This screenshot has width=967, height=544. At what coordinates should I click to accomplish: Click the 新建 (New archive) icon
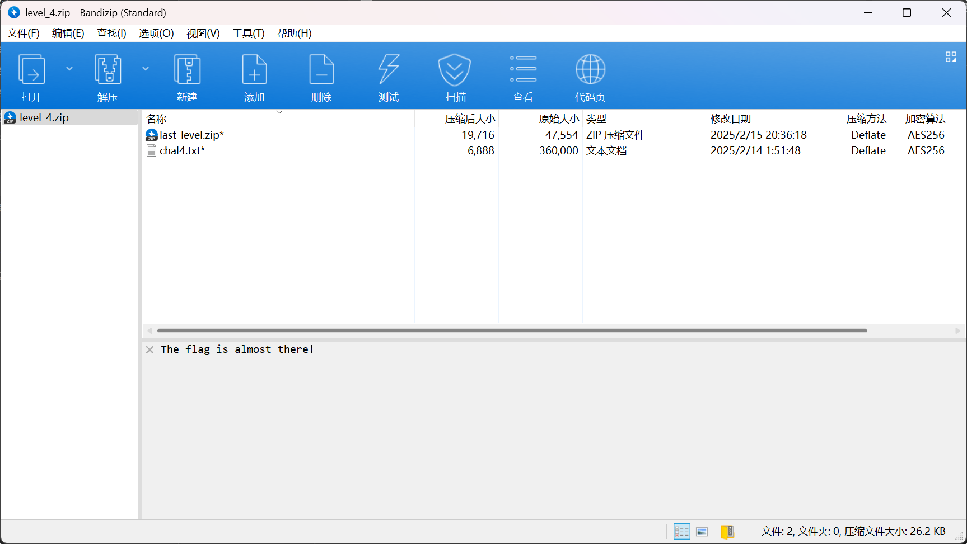coord(187,69)
